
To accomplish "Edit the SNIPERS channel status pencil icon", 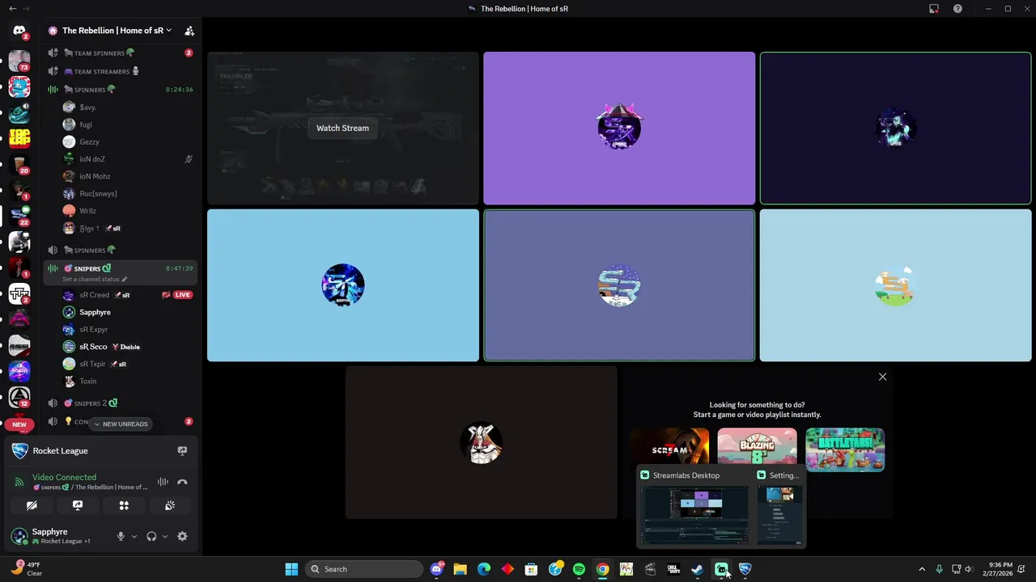I will coord(124,279).
